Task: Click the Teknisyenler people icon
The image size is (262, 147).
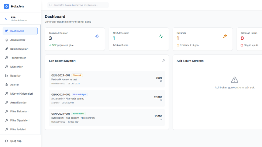Action: (x=7, y=58)
